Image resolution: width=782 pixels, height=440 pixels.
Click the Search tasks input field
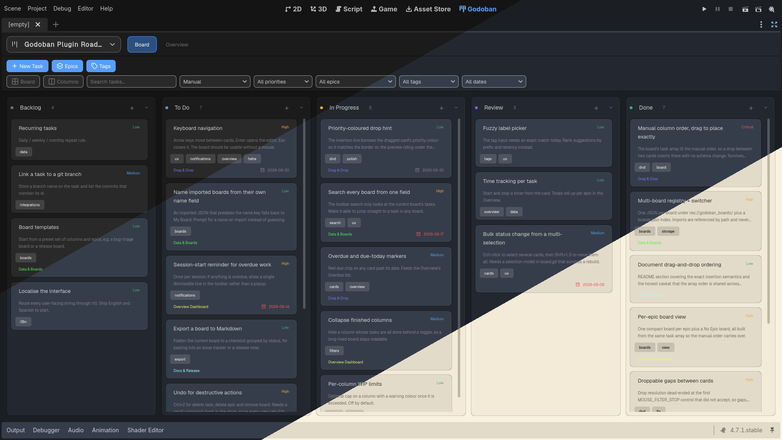pyautogui.click(x=132, y=81)
